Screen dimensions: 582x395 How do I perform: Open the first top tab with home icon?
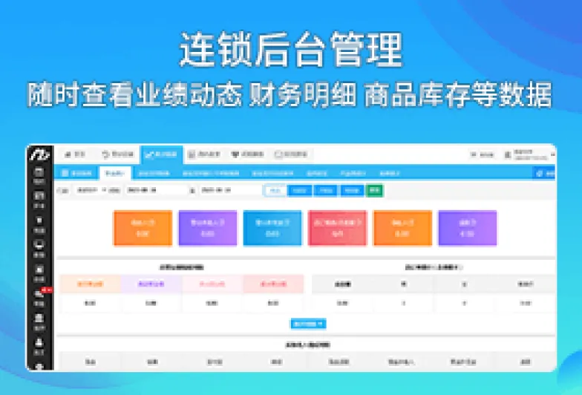pyautogui.click(x=75, y=154)
